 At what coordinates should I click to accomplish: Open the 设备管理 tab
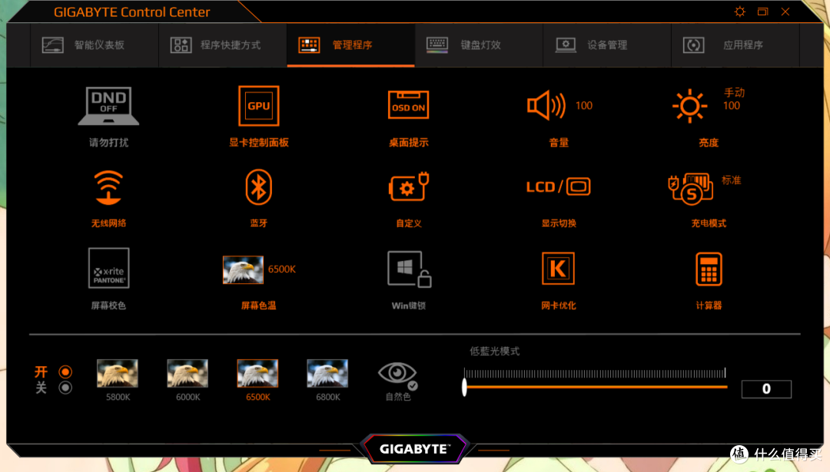tap(607, 45)
